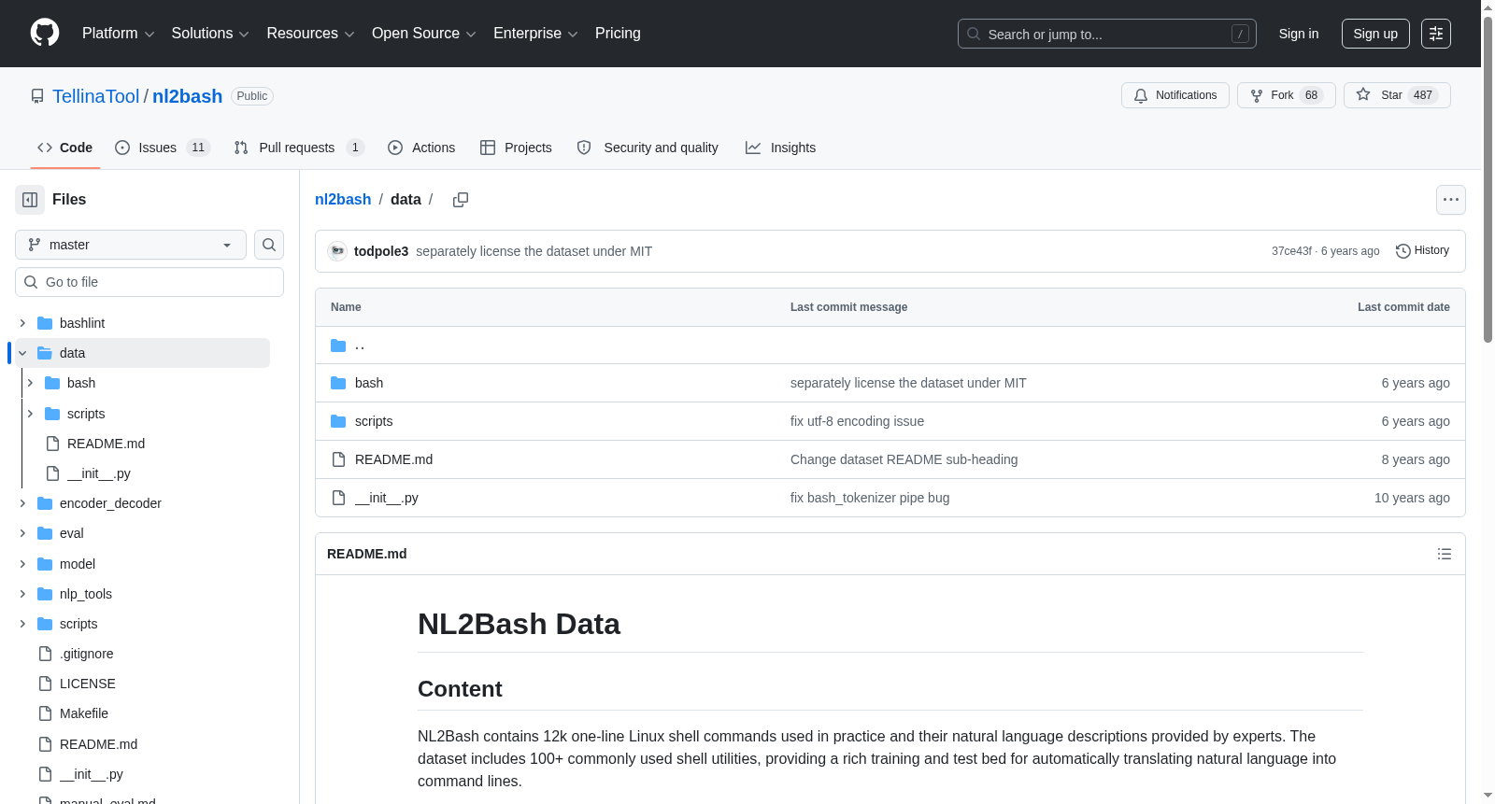This screenshot has height=804, width=1495.
Task: Click the page vertical scrollbar
Action: click(x=1488, y=177)
